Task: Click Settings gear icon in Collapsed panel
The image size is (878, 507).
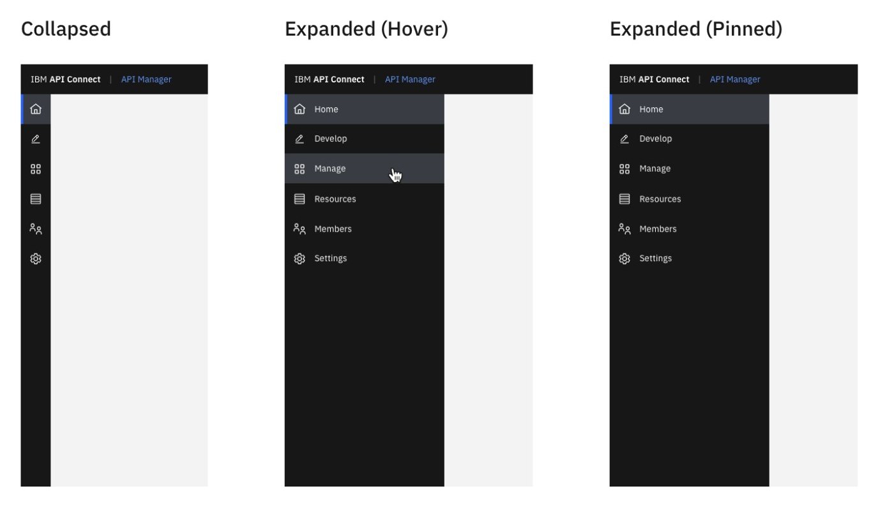Action: 36,259
